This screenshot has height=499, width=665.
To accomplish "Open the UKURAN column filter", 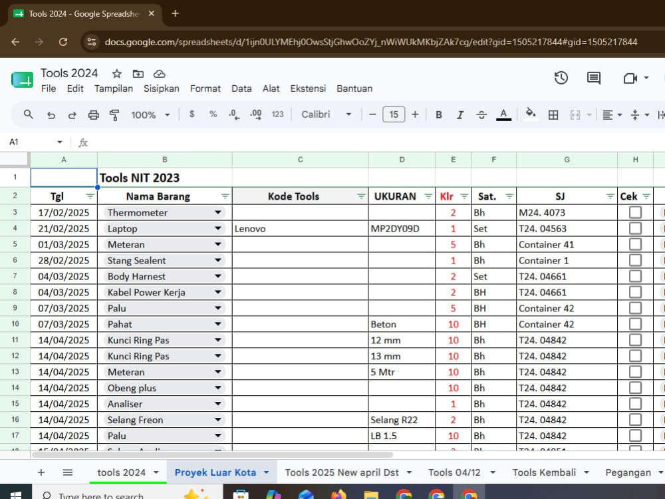I will click(428, 196).
